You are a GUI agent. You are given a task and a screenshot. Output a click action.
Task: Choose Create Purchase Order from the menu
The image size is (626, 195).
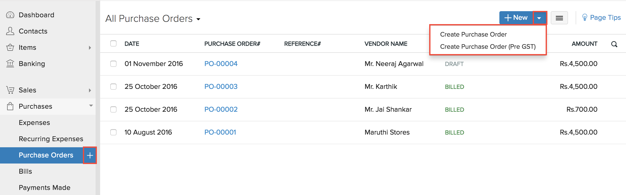click(473, 34)
